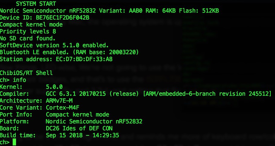275x146 pixels.
Task: Click the green cursor block at the prompt
Action: coord(15,142)
